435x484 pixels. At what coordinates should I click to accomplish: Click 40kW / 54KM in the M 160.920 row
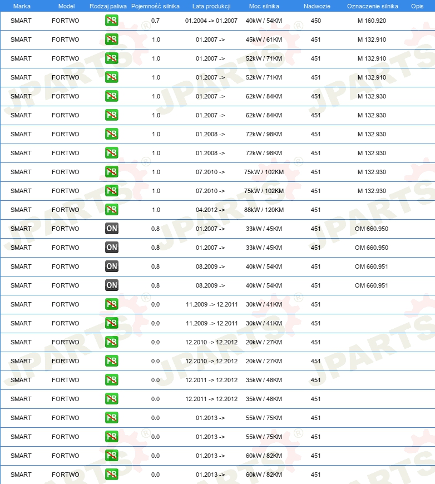click(264, 21)
